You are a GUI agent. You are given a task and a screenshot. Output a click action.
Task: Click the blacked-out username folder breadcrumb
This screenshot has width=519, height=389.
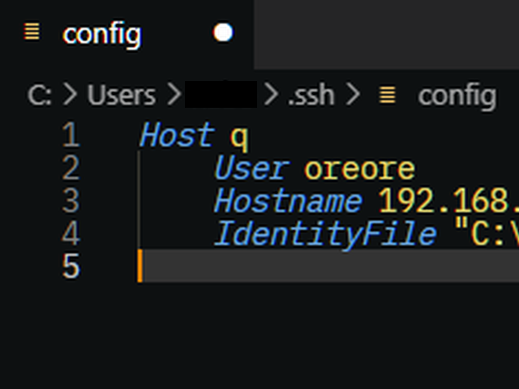click(221, 95)
